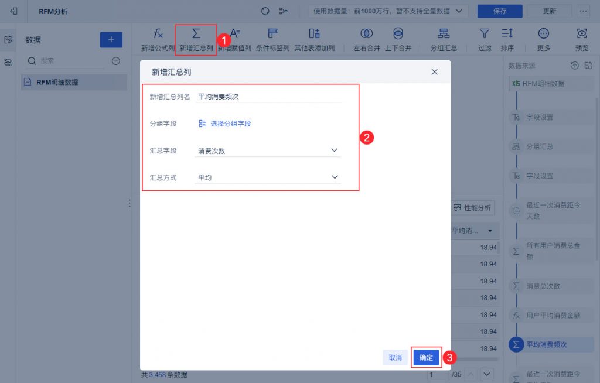600x383 pixels.
Task: Click 新增赋值列 toolbar icon
Action: 234,40
